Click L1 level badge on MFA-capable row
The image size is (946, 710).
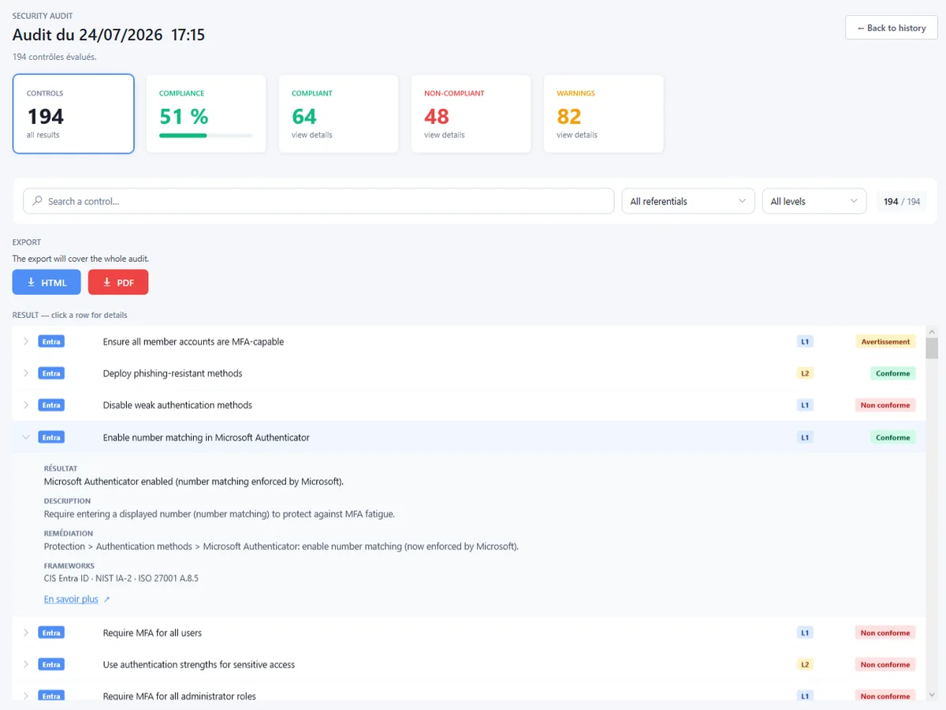point(805,342)
